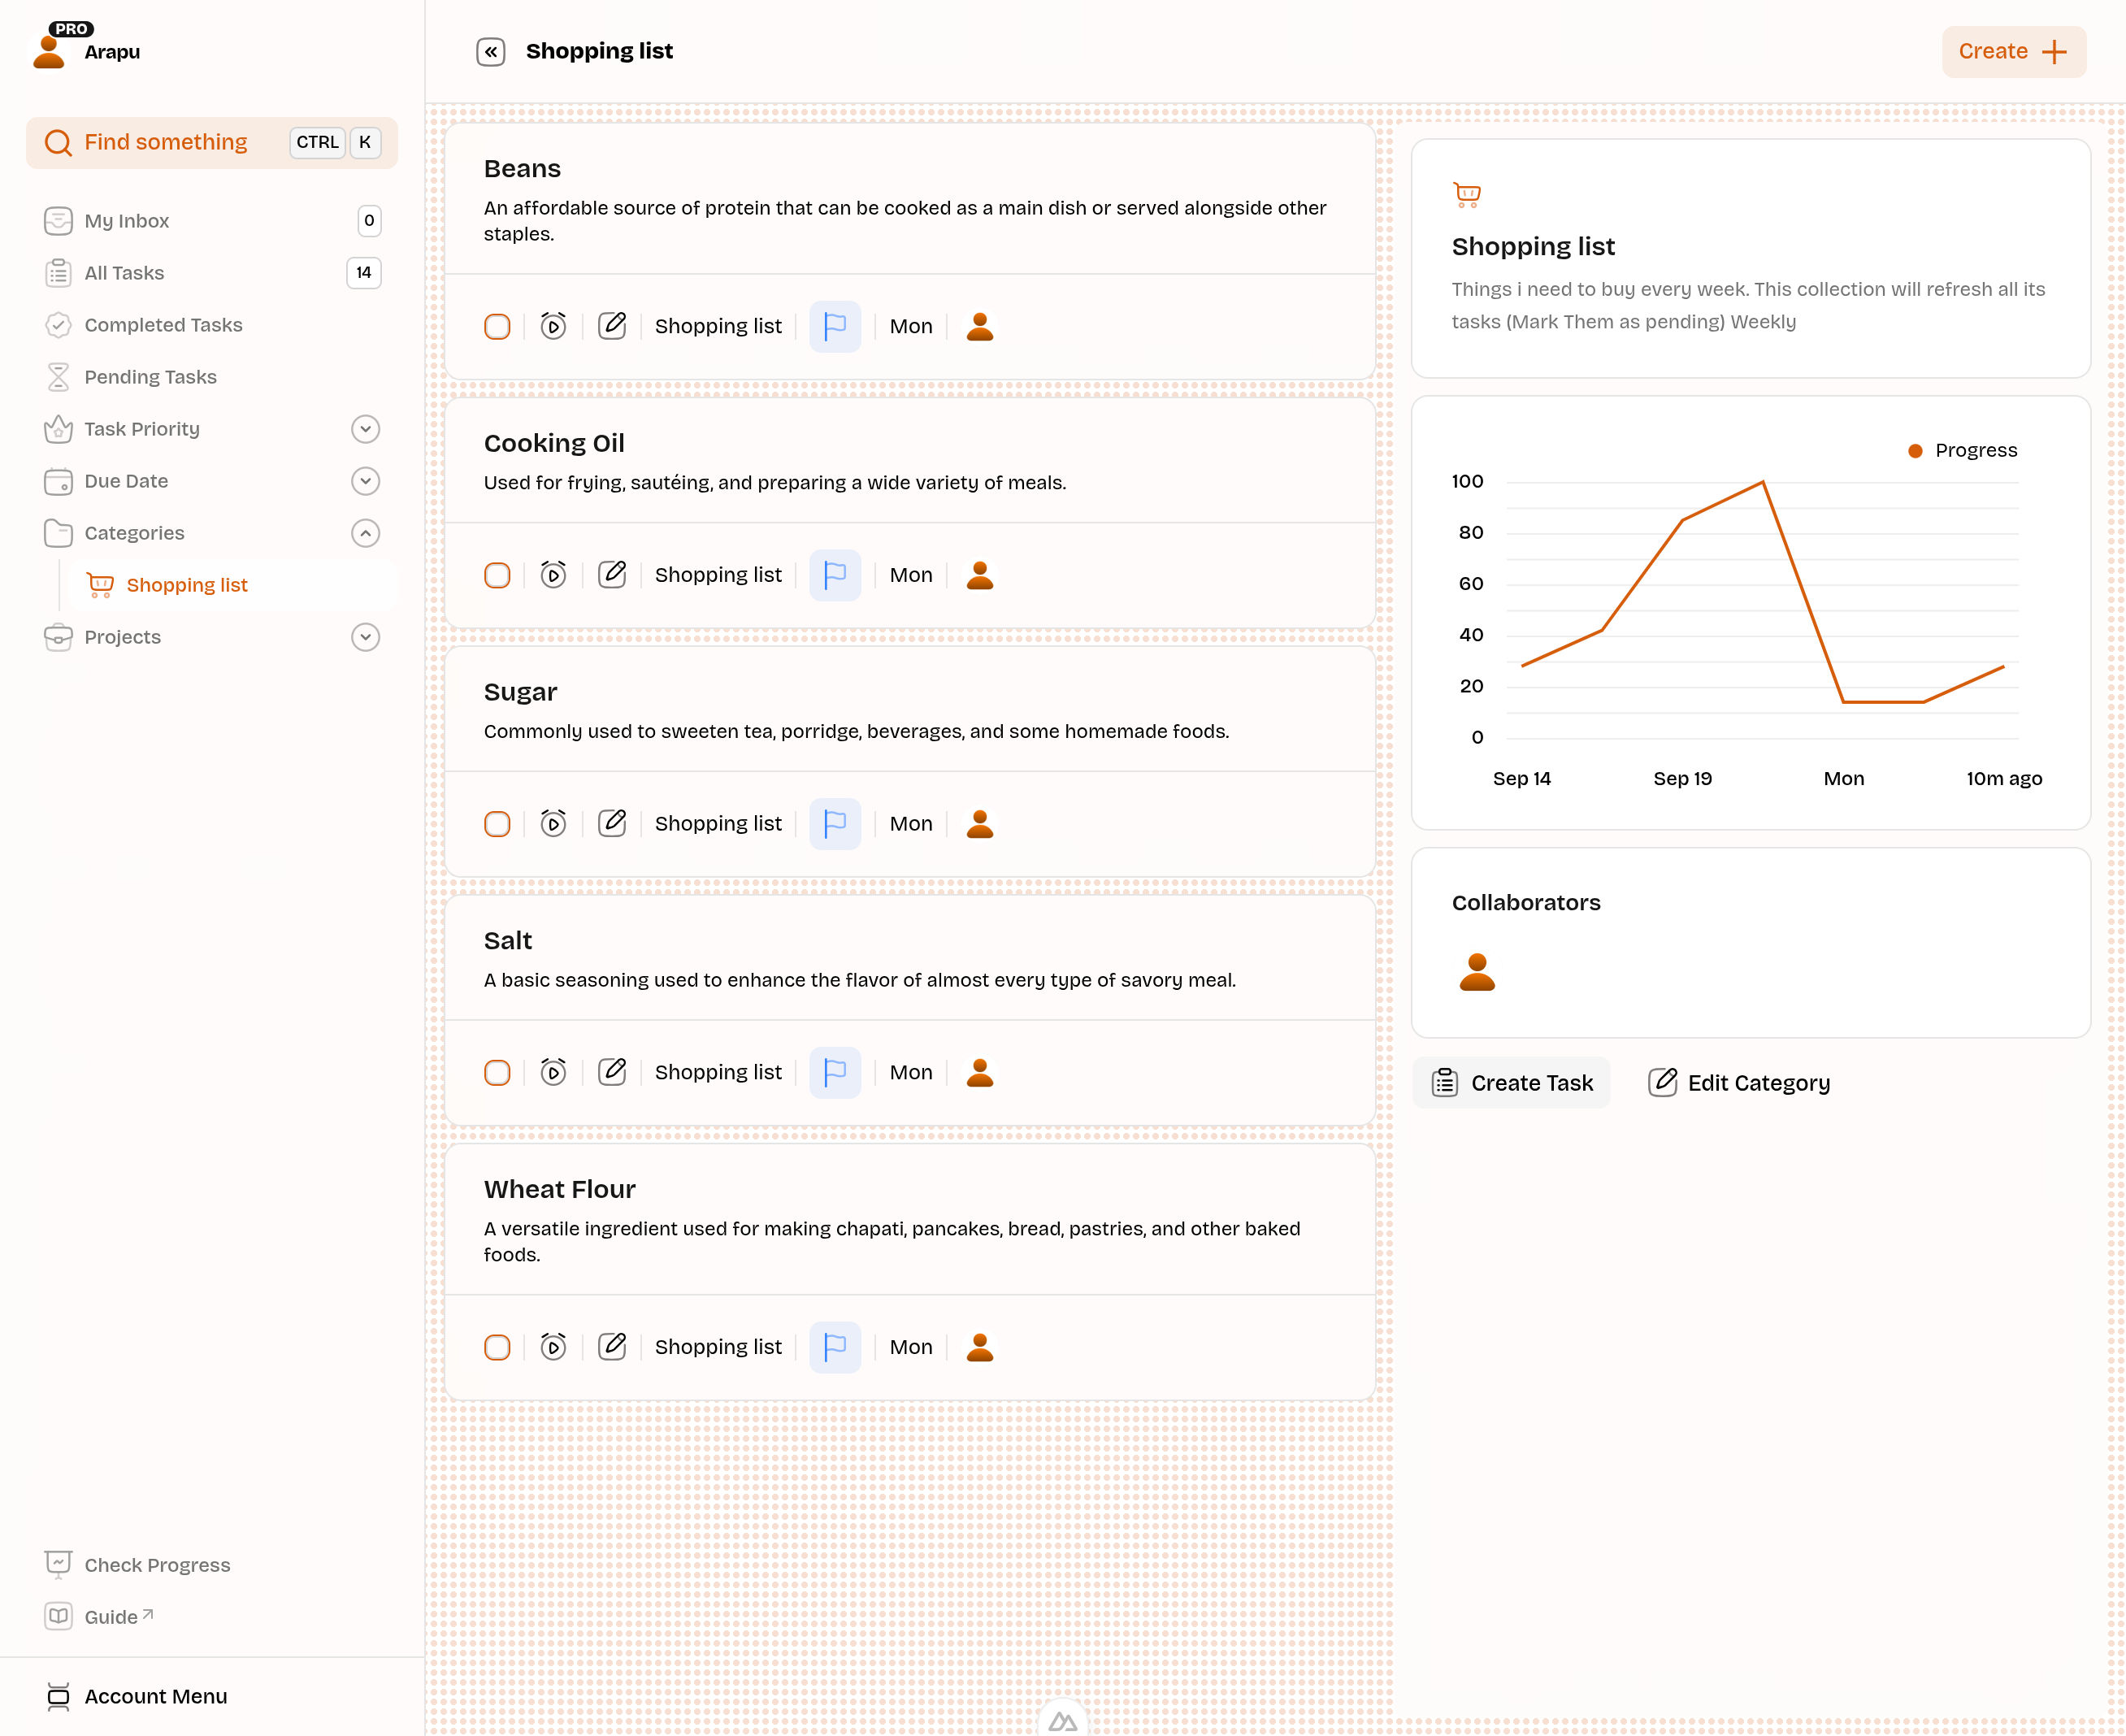
Task: Click the shopping cart icon in category card
Action: click(x=1467, y=194)
